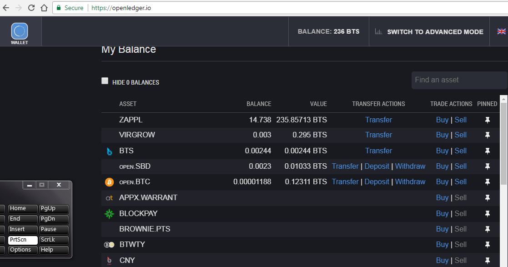508x267 pixels.
Task: Toggle pin for ZAPPL asset
Action: click(x=487, y=120)
